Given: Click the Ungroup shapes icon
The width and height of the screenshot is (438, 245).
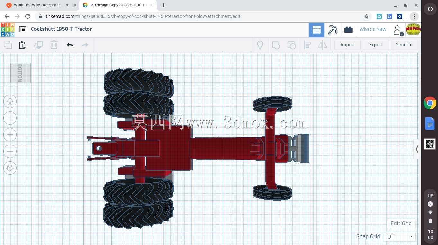Looking at the screenshot, I should (291, 45).
